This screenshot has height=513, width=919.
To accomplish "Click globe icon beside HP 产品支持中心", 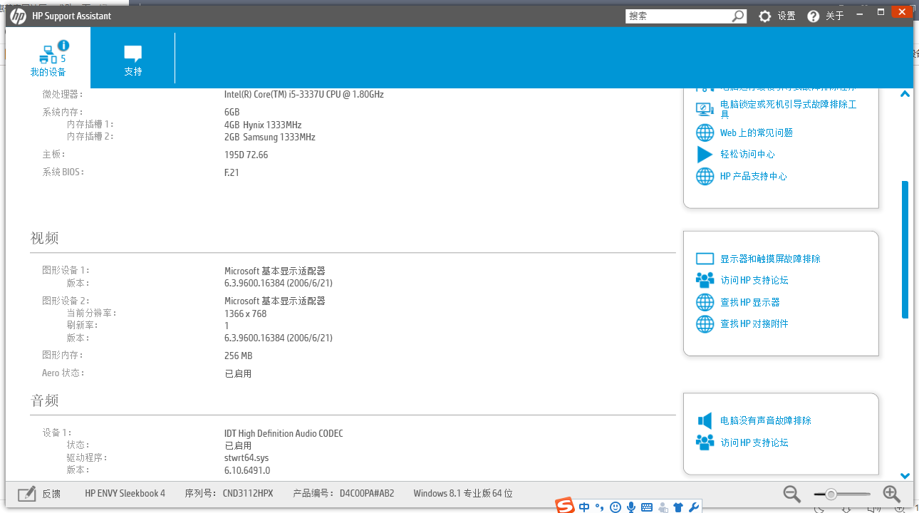I will point(705,176).
